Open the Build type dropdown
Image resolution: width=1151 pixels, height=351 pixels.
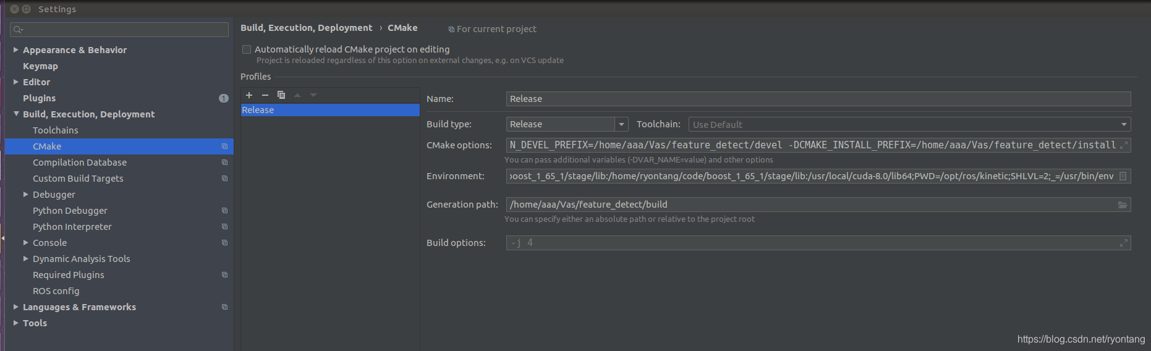567,124
